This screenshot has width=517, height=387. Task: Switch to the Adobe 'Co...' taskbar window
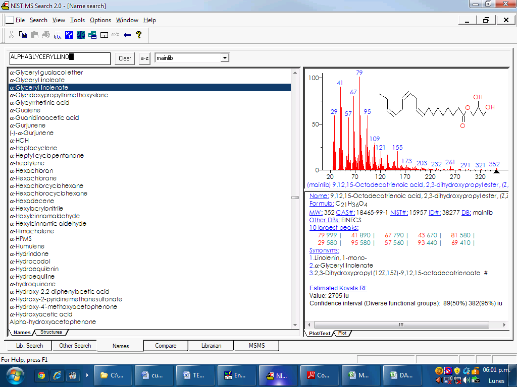(319, 375)
